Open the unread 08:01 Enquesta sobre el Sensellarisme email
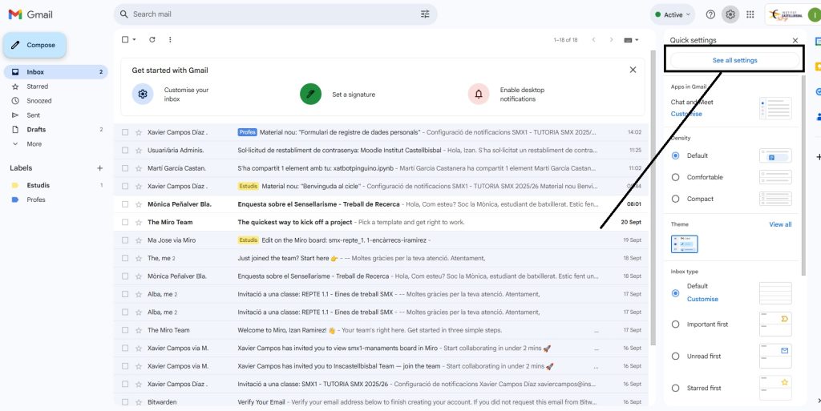Screen dimensions: 821x411 click(381, 204)
